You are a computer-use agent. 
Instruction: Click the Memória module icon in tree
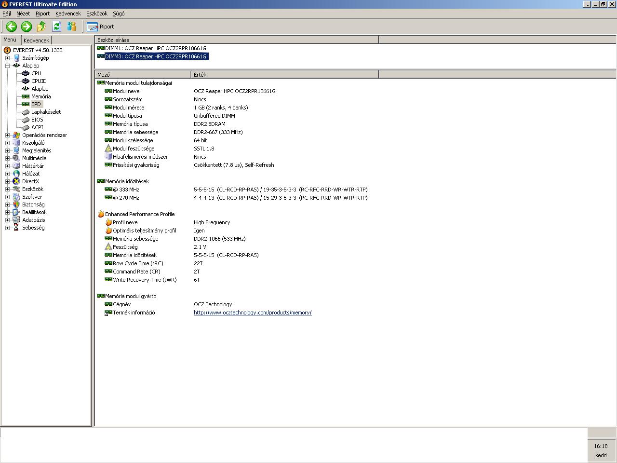26,96
